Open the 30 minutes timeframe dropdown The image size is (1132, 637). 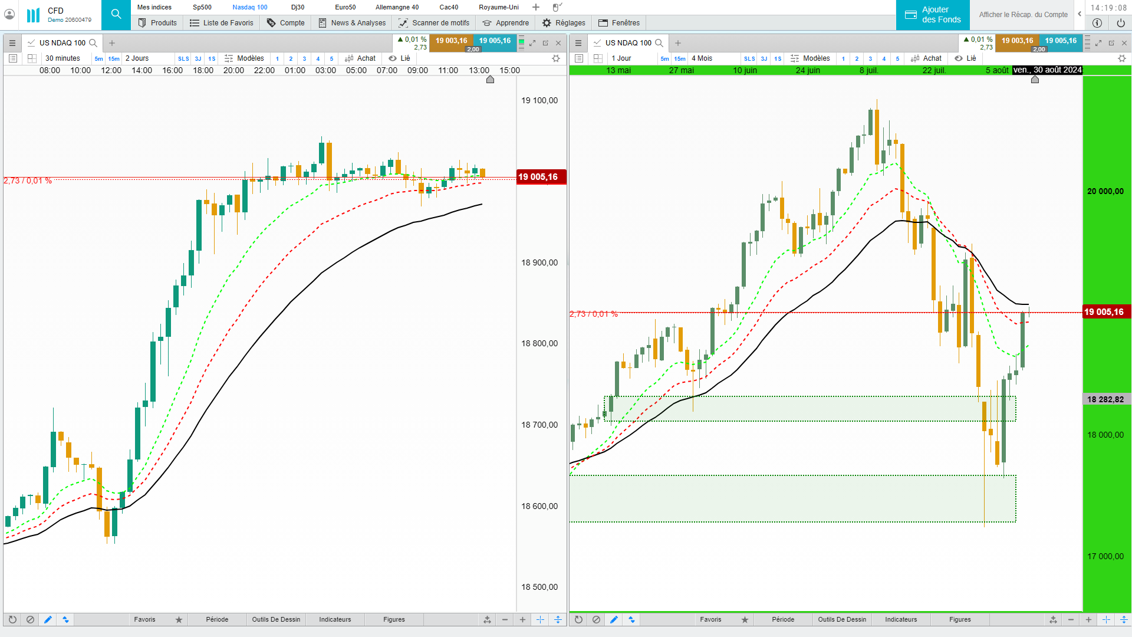[x=63, y=58]
